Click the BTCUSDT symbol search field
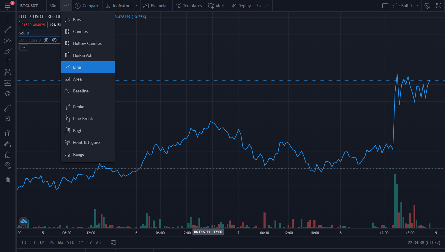This screenshot has height=252, width=445. pos(29,6)
